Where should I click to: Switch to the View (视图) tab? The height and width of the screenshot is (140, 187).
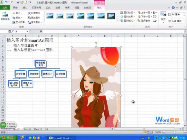pos(77,8)
